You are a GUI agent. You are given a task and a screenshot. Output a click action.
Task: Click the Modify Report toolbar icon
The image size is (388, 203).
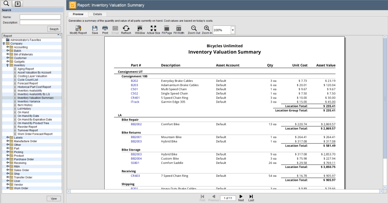coord(78,29)
